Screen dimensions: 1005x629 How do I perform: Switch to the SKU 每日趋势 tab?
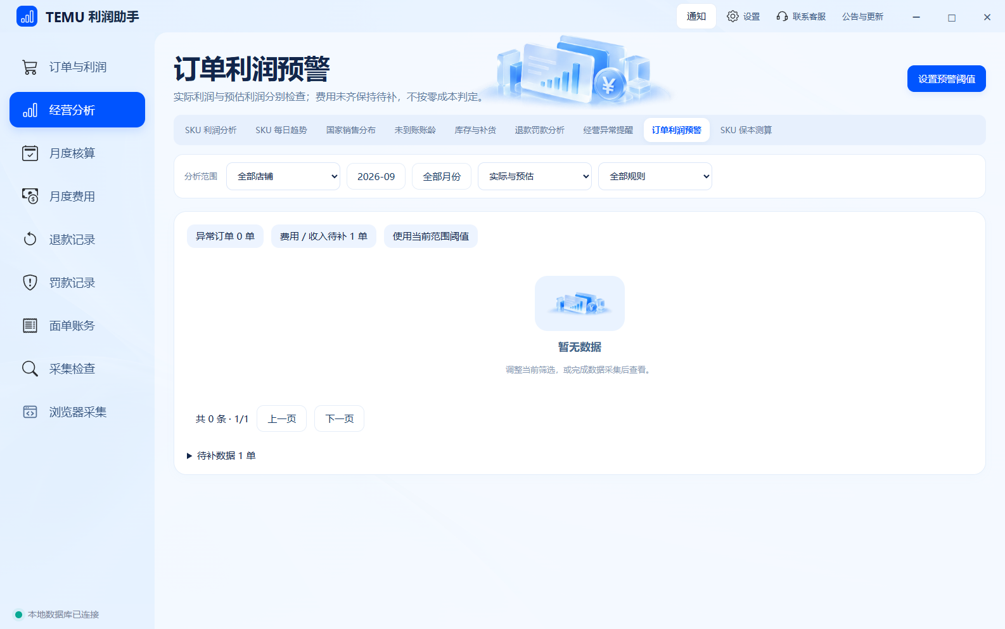281,130
